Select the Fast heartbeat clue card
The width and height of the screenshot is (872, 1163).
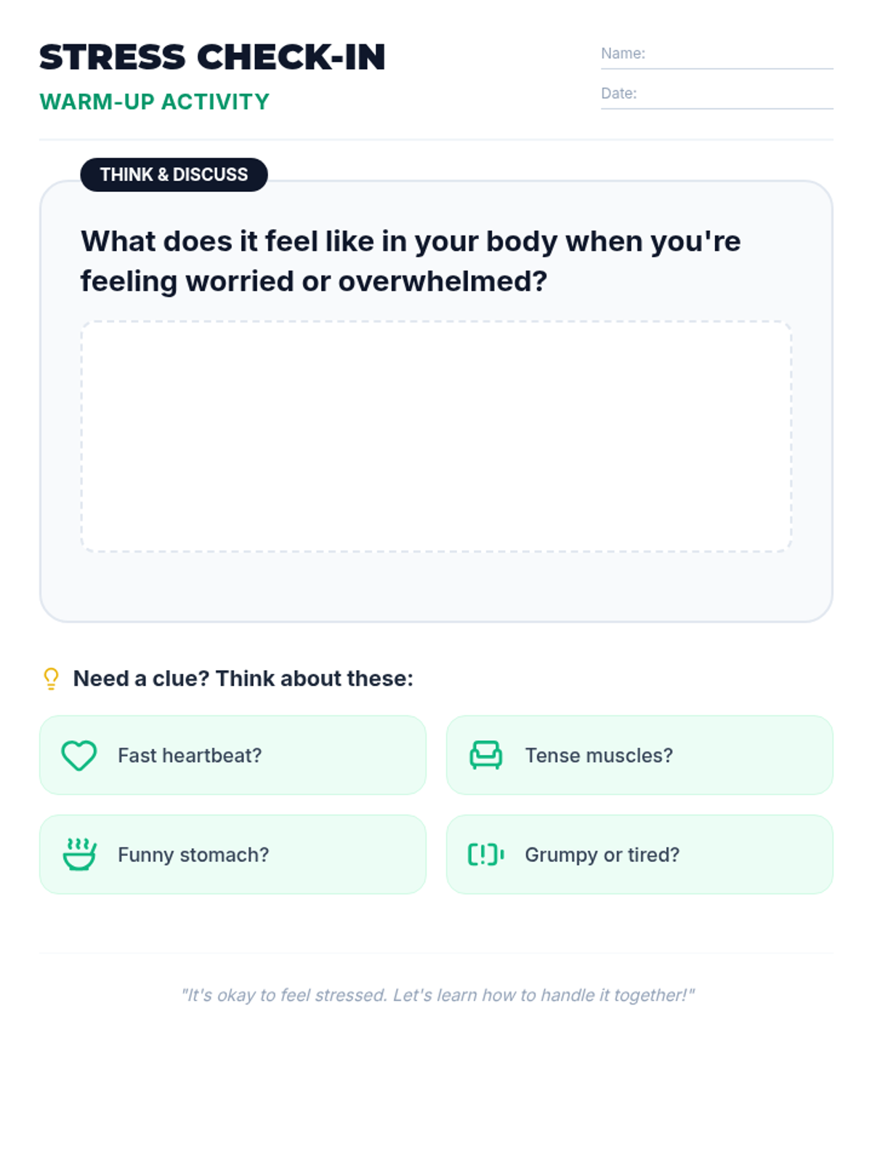pos(233,755)
